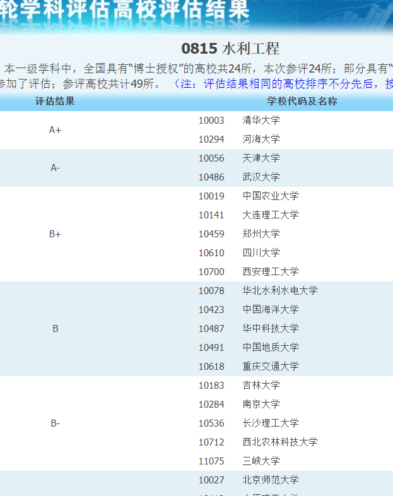The width and height of the screenshot is (393, 496).
Task: Click the '学校代码及名称' column header
Action: (302, 101)
